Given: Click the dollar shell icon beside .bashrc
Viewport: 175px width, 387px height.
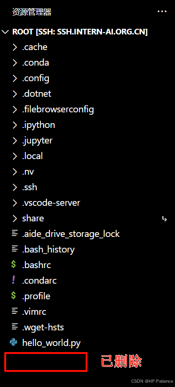Looking at the screenshot, I should 14,265.
